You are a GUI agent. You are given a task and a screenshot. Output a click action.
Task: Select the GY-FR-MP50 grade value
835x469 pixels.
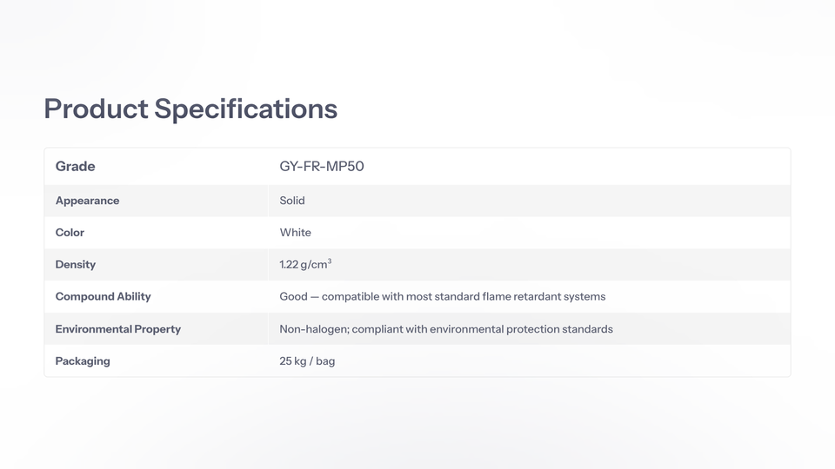pyautogui.click(x=322, y=166)
